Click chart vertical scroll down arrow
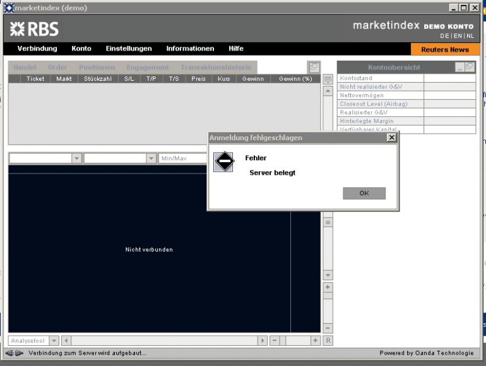The image size is (486, 366). pyautogui.click(x=328, y=275)
